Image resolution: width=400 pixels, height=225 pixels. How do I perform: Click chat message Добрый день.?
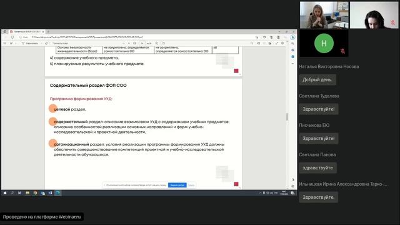tap(317, 79)
